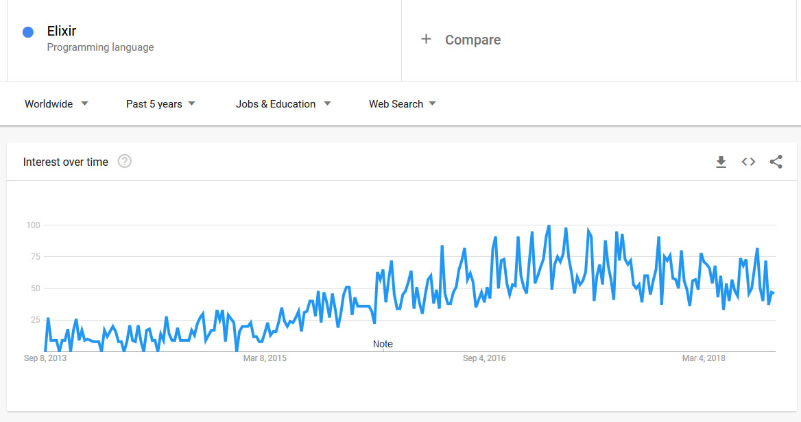
Task: Click the Mar 8, 2015 axis label
Action: (x=265, y=358)
